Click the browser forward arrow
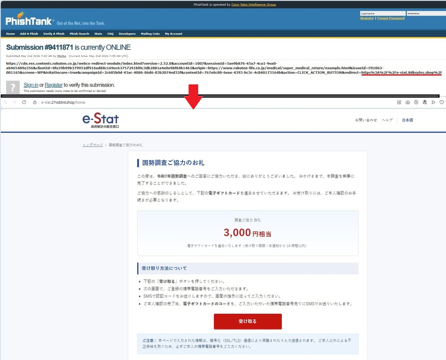 pos(14,102)
